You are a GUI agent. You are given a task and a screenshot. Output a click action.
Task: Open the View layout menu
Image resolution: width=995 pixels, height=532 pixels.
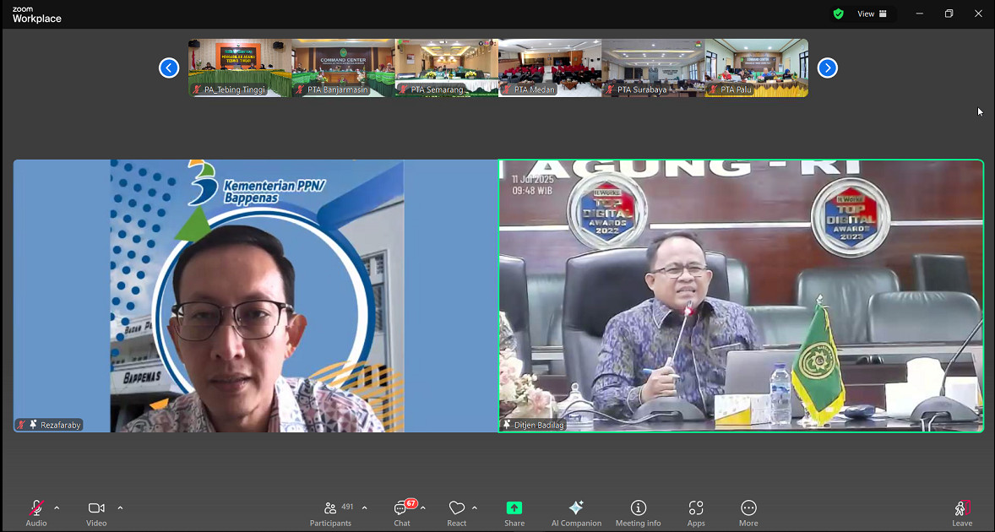(873, 14)
